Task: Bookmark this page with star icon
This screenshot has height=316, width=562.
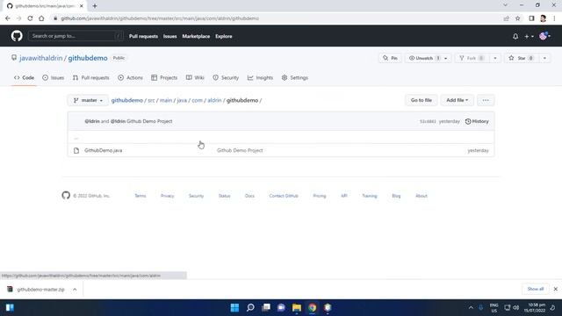Action: (x=517, y=18)
